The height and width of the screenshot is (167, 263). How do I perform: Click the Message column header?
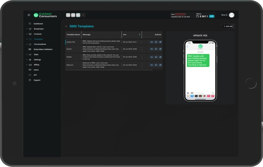[x=101, y=35]
